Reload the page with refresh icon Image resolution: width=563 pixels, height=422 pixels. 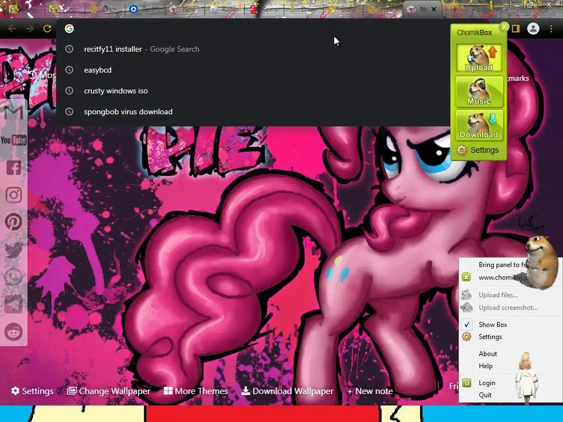tap(47, 29)
